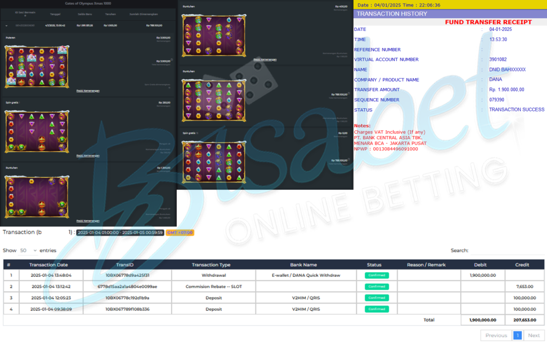Click the Tanggal column header
Image resolution: width=547 pixels, height=343 pixels.
(x=55, y=14)
